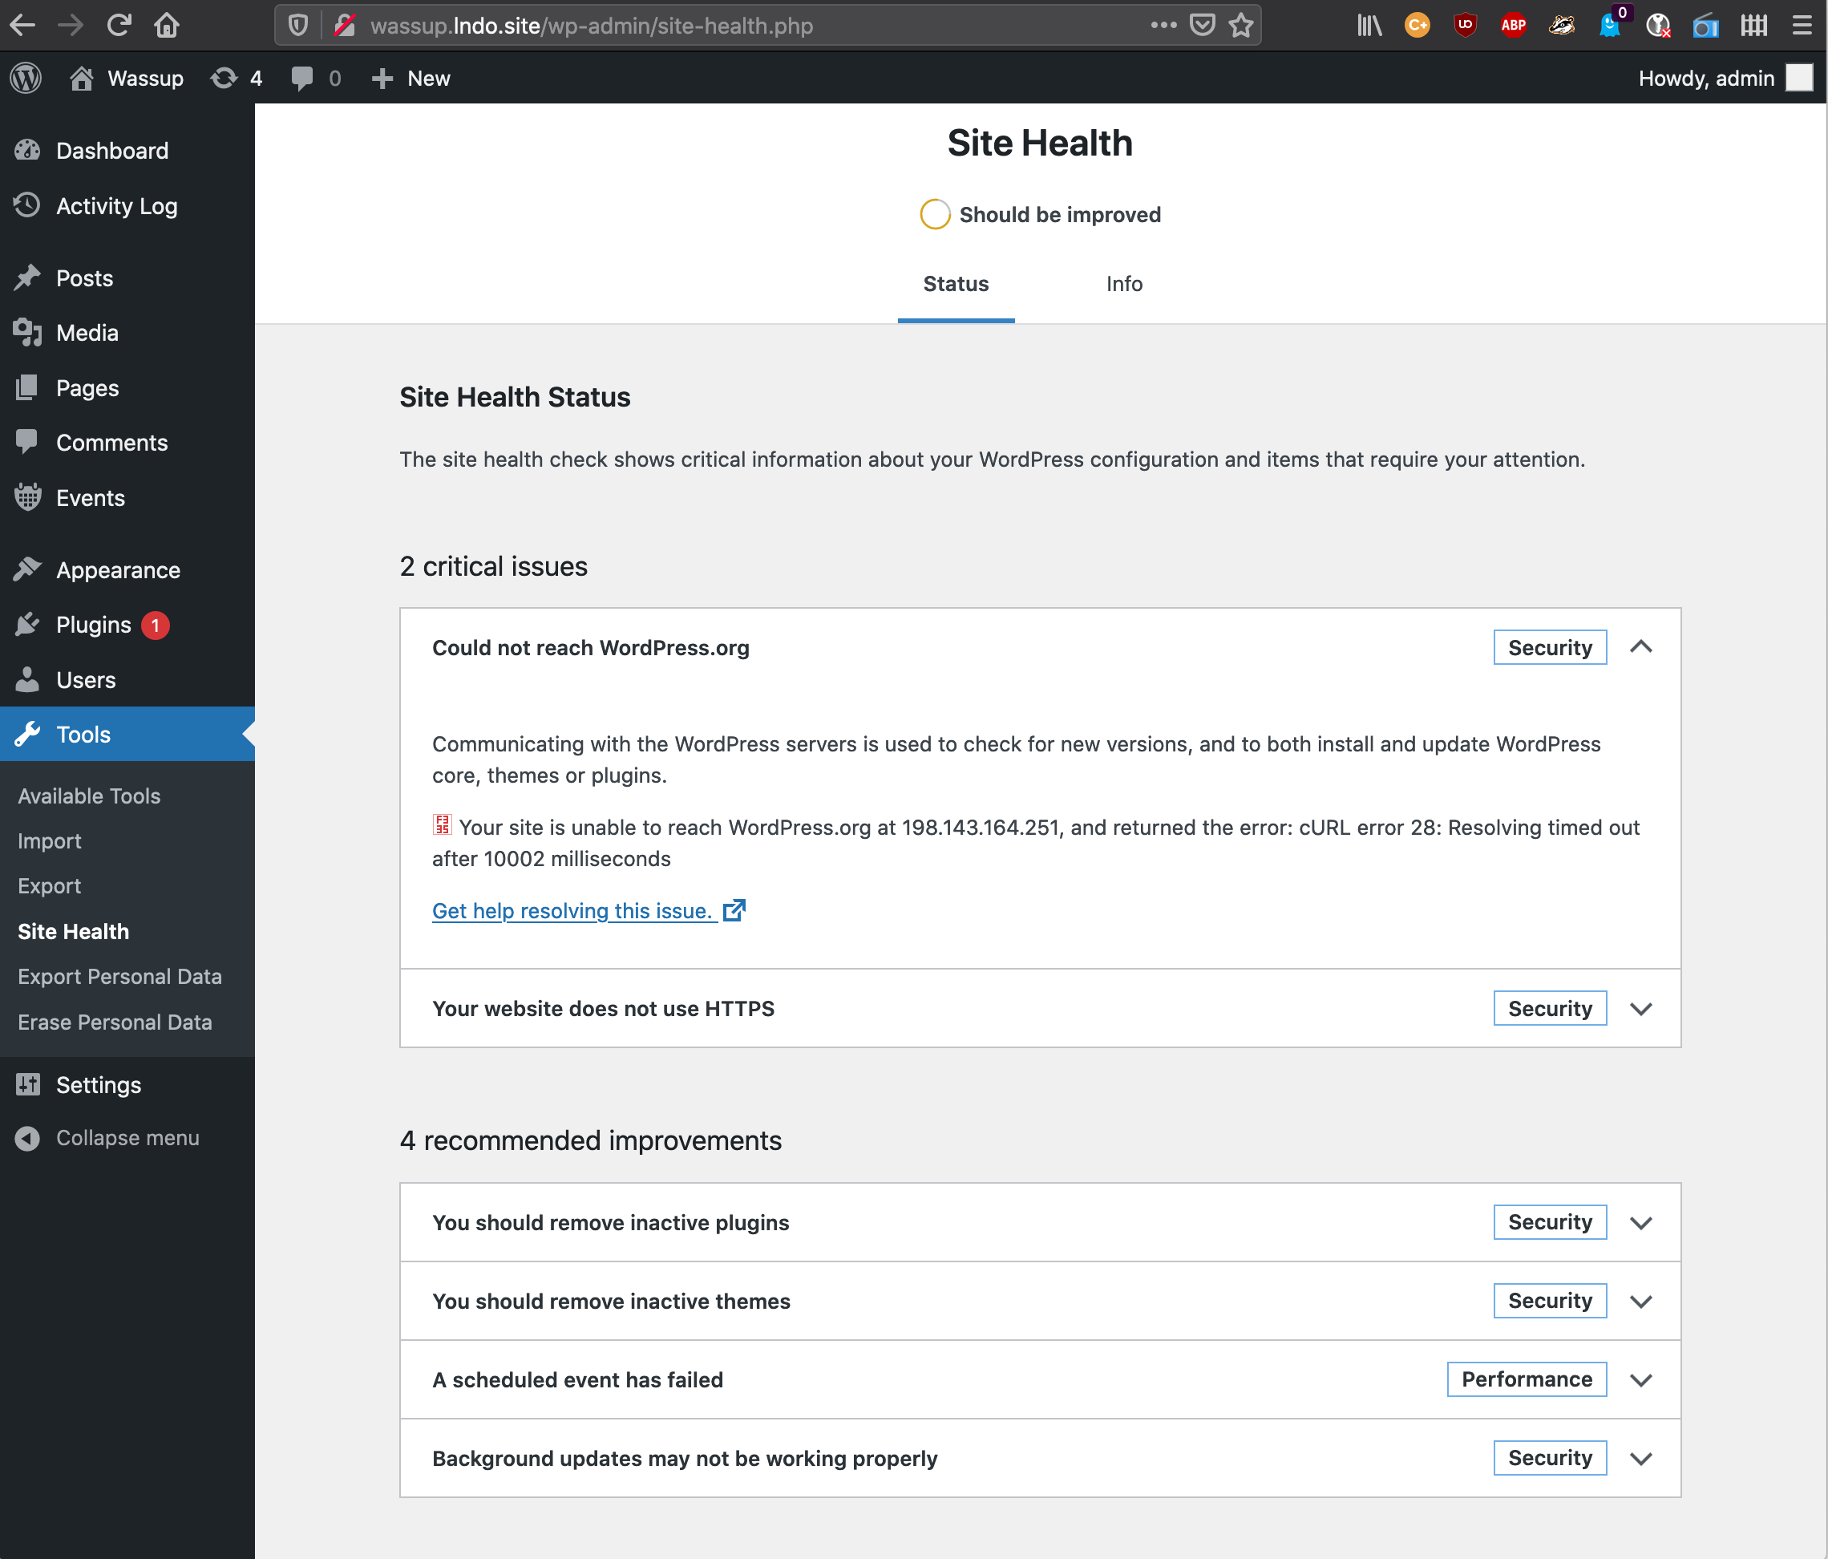Viewport: 1828px width, 1559px height.
Task: Expand 'Your website does not use HTTPS'
Action: (x=1642, y=1008)
